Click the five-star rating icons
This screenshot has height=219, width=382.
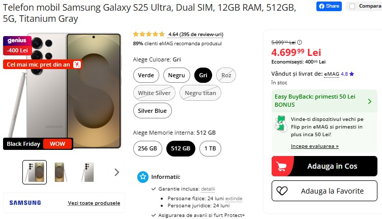(x=149, y=35)
